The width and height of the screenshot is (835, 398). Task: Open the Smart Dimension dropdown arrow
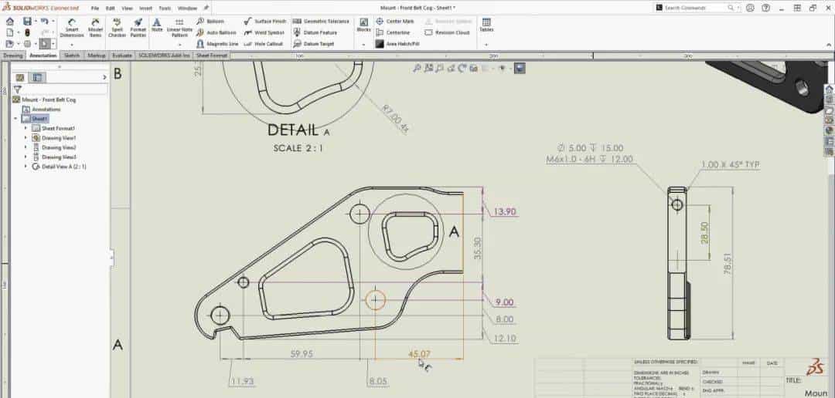pos(72,45)
